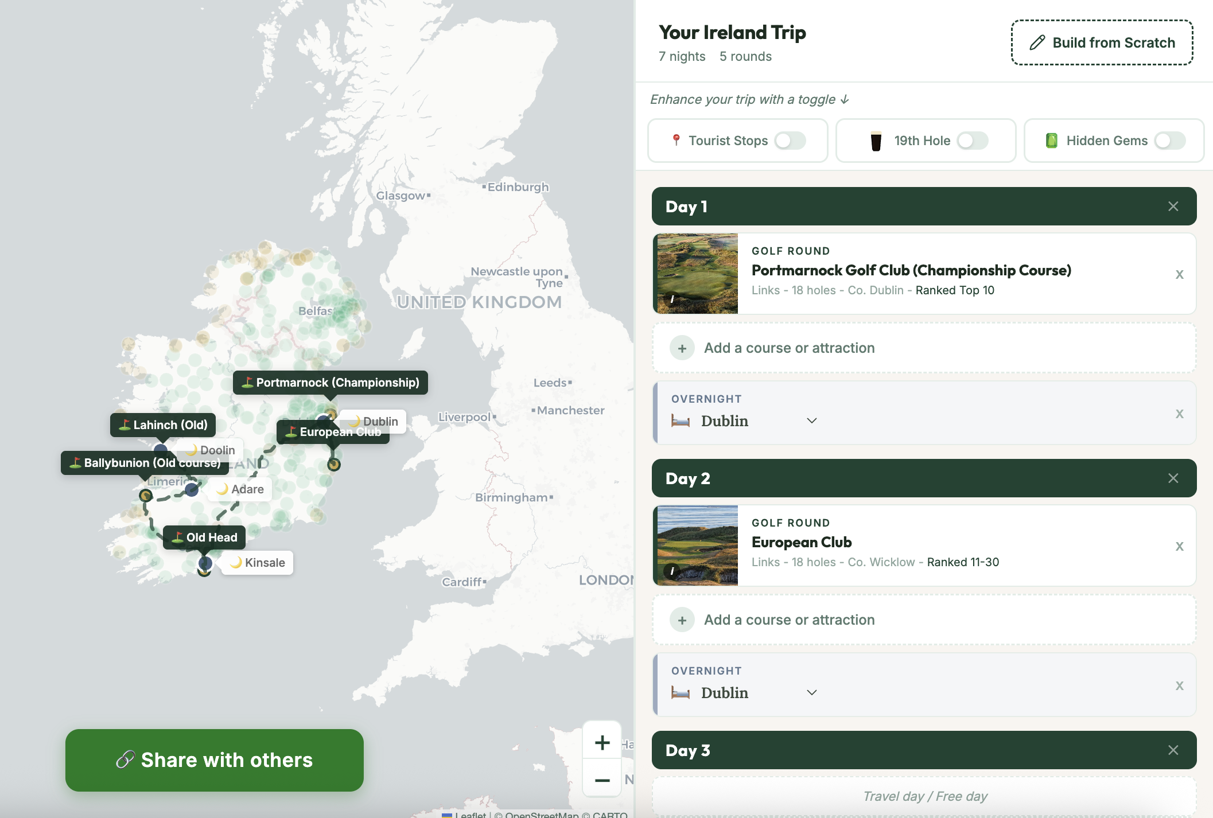The height and width of the screenshot is (818, 1213).
Task: Remove Day 2 overnight Dublin stay
Action: (1180, 685)
